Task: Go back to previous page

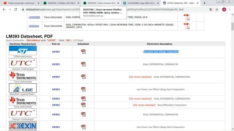Action: point(4,9)
